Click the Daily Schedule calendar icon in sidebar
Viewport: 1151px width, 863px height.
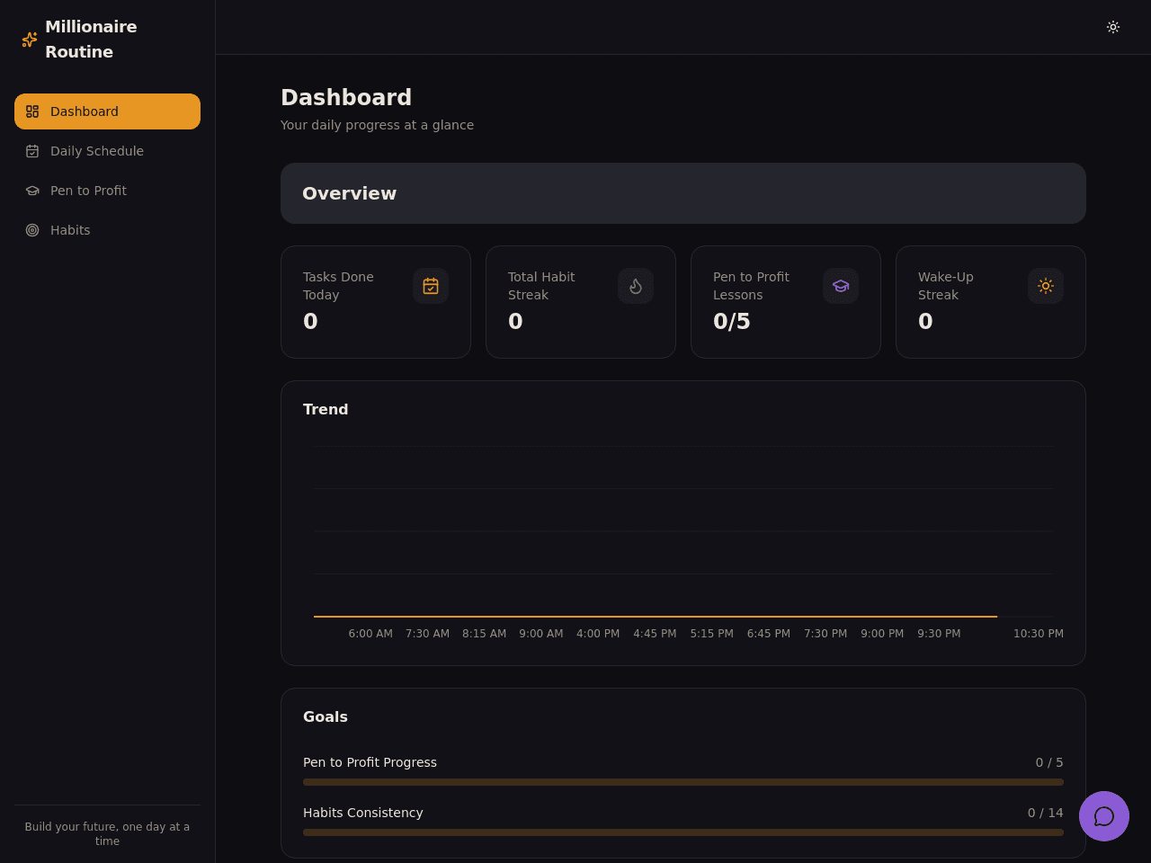32,151
